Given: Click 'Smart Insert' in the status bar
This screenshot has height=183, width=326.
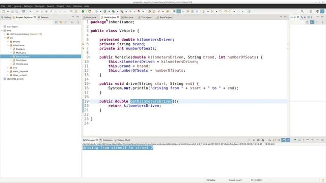Looking at the screenshot, I should coord(235,180).
